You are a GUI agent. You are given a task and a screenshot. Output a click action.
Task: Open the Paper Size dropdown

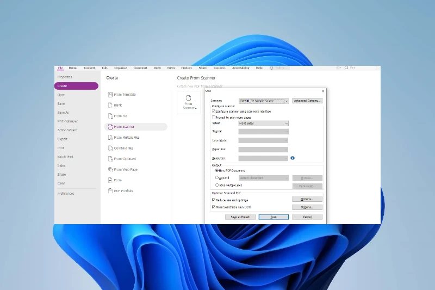coord(263,149)
